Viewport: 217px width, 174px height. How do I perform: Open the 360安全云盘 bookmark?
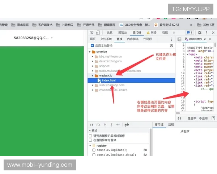(135, 25)
